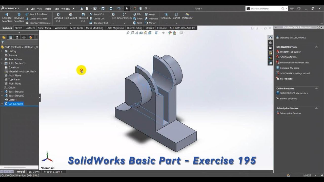The height and width of the screenshot is (182, 324).
Task: Choose the Swept Cut tool
Action: click(97, 14)
